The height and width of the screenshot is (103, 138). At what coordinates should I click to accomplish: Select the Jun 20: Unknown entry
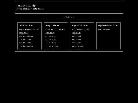[26, 46]
